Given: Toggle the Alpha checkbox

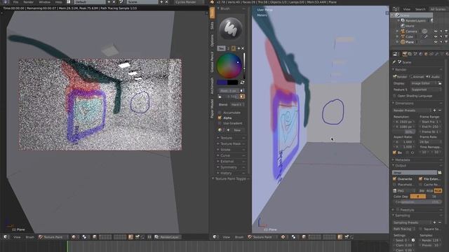Looking at the screenshot, I should click(220, 118).
